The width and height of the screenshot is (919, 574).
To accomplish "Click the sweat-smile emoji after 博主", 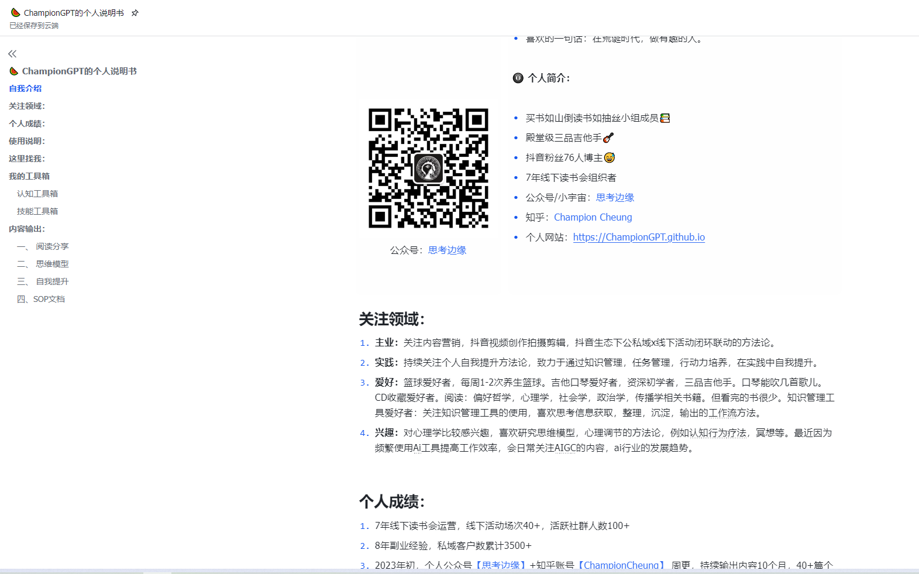I will pyautogui.click(x=610, y=157).
